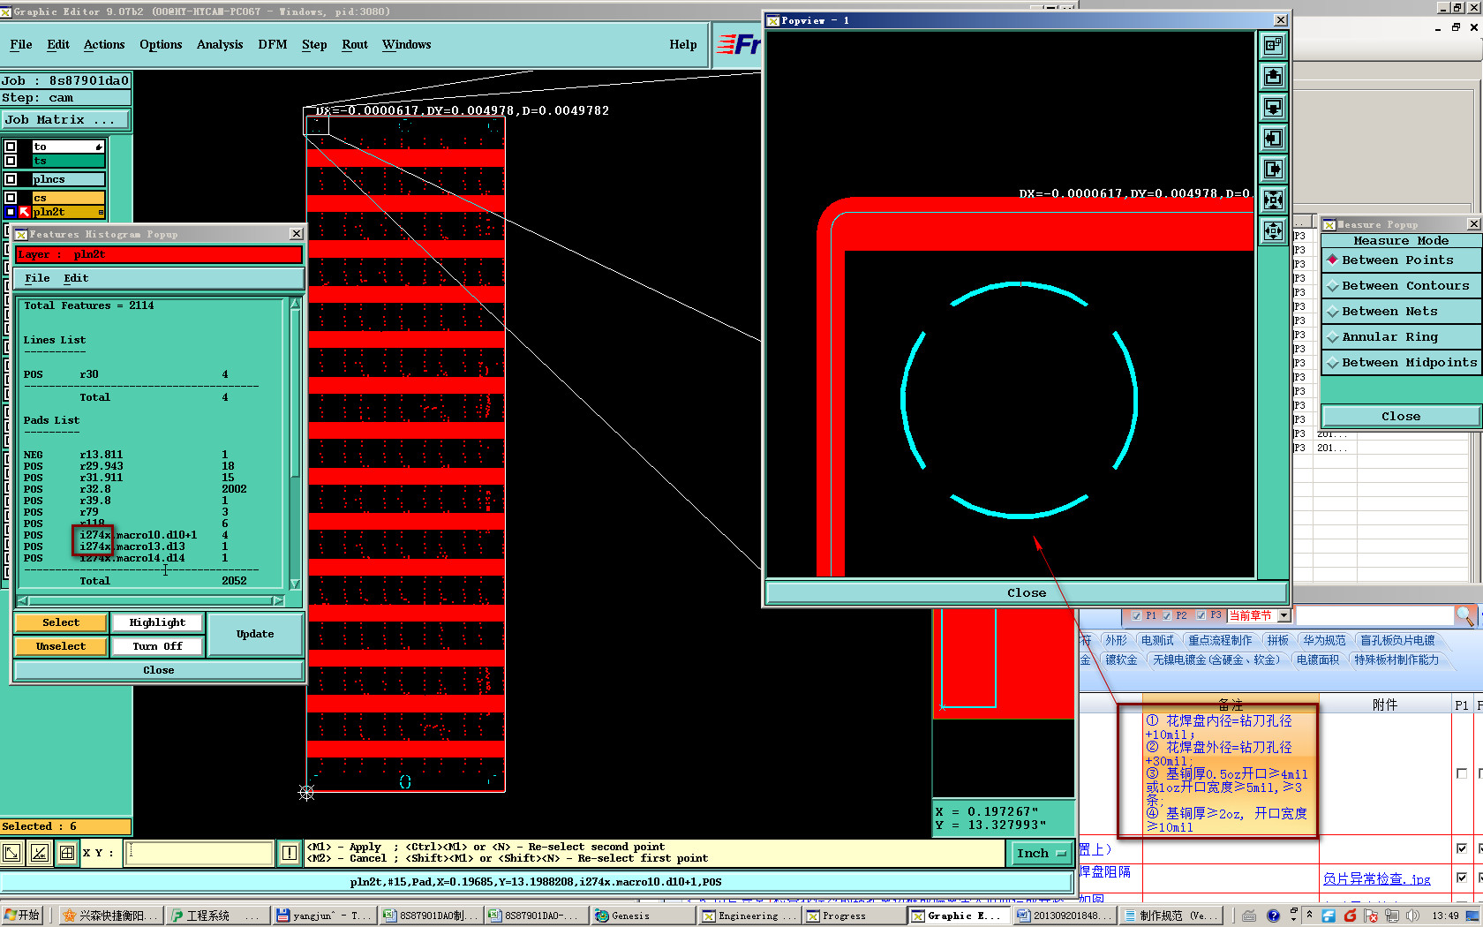Screen dimensions: 1483x927
Task: Open the 开始 Start button
Action: click(22, 916)
